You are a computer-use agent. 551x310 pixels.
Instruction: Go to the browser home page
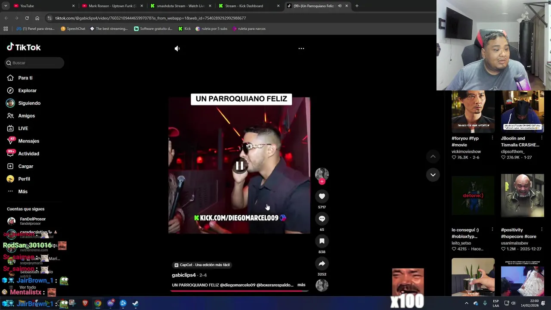[x=37, y=18]
